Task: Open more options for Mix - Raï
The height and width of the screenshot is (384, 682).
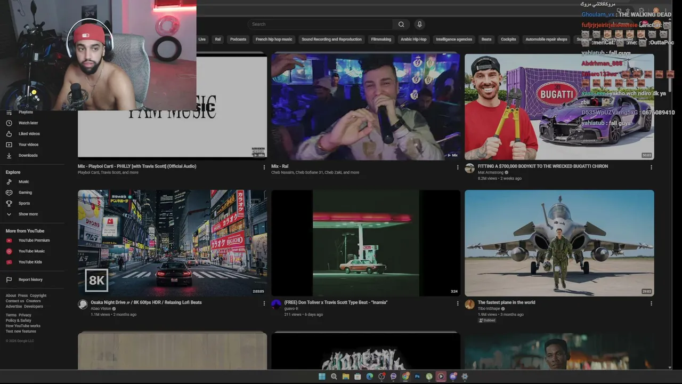Action: pyautogui.click(x=457, y=167)
